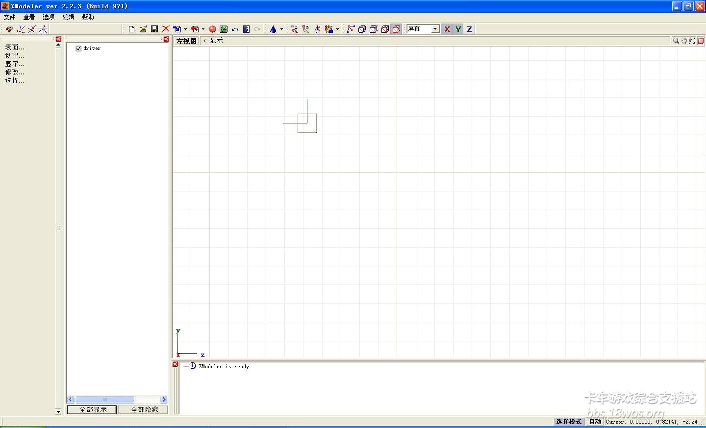
Task: Click the objects panel horizontal scrollbar thumb
Action: (x=105, y=400)
